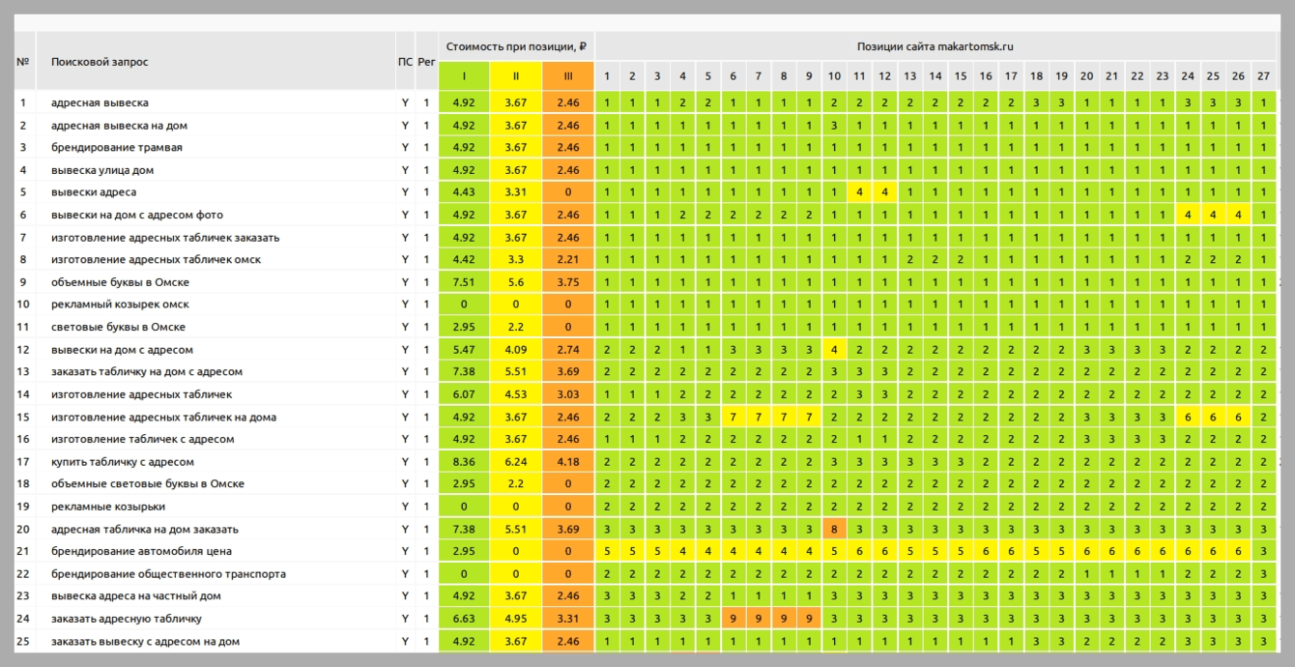Select query 'вывески на дом с адресом фото'
This screenshot has width=1295, height=667.
pyautogui.click(x=137, y=215)
